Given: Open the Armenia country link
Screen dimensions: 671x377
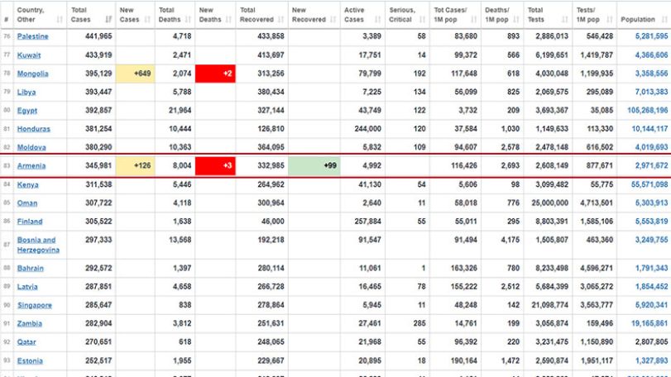Looking at the screenshot, I should (x=31, y=166).
